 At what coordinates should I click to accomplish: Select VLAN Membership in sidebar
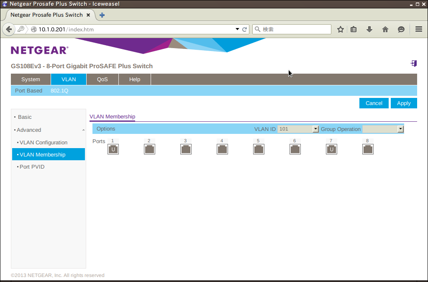pyautogui.click(x=49, y=154)
